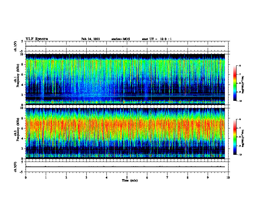
Task: Click the "6" kHz tick on ch.2 axis
Action: pos(23,128)
